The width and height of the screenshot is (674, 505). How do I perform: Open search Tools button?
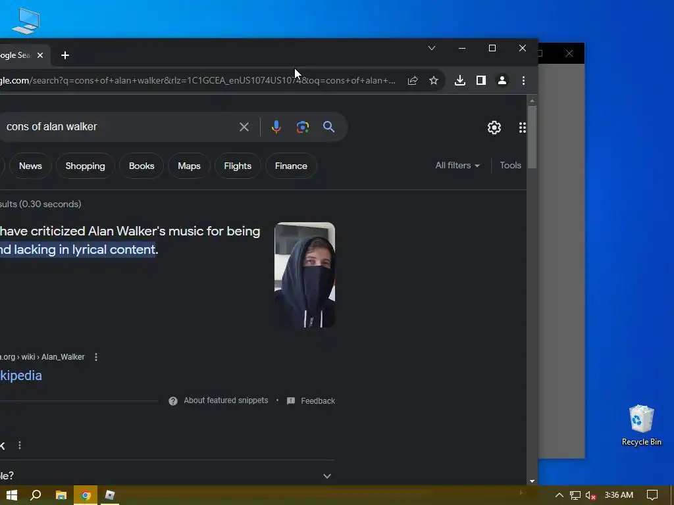point(510,165)
